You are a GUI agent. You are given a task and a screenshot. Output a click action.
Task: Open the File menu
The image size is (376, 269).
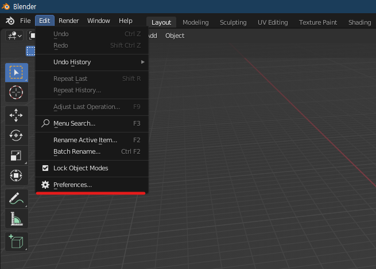25,21
